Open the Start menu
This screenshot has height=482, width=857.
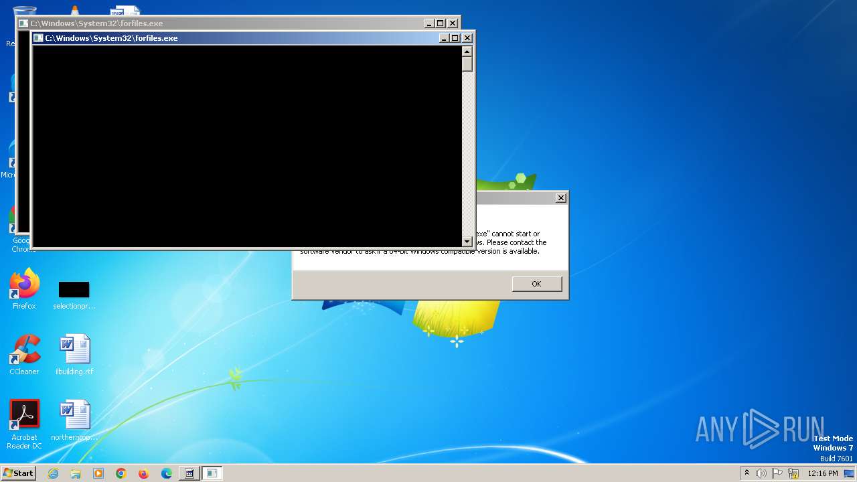[18, 473]
